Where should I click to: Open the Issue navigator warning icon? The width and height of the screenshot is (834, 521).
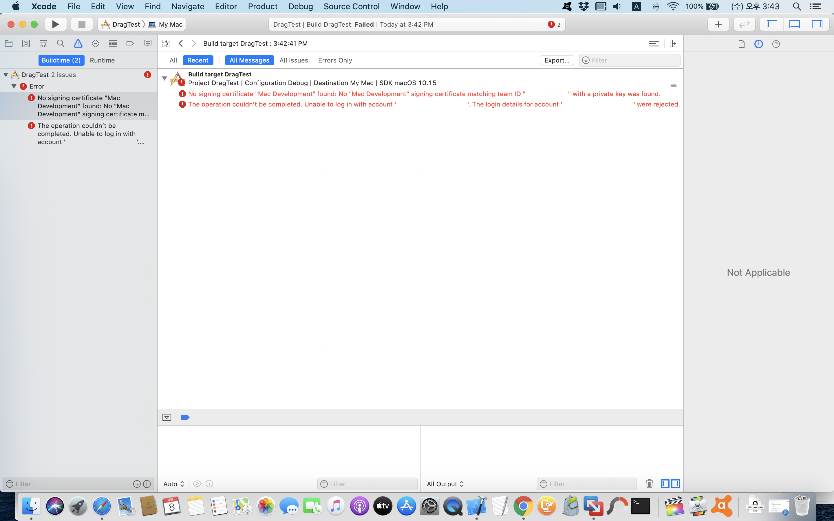tap(78, 43)
